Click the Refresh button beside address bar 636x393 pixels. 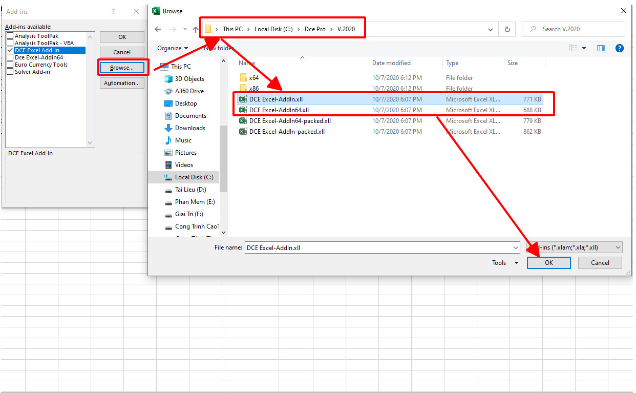click(x=507, y=29)
